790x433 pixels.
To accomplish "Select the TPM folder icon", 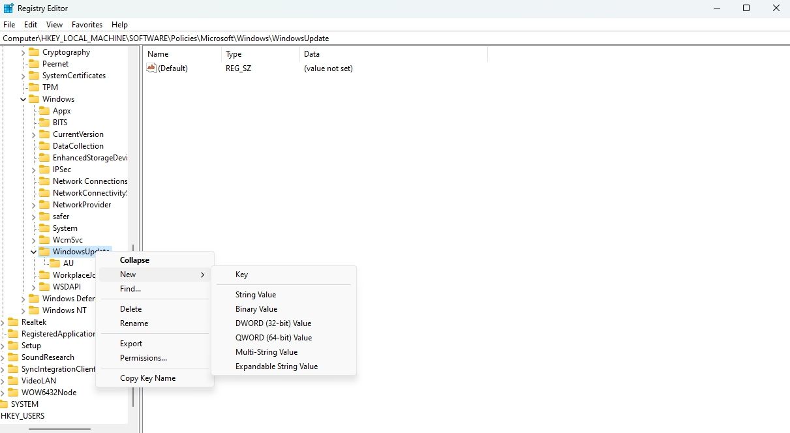I will pyautogui.click(x=33, y=87).
